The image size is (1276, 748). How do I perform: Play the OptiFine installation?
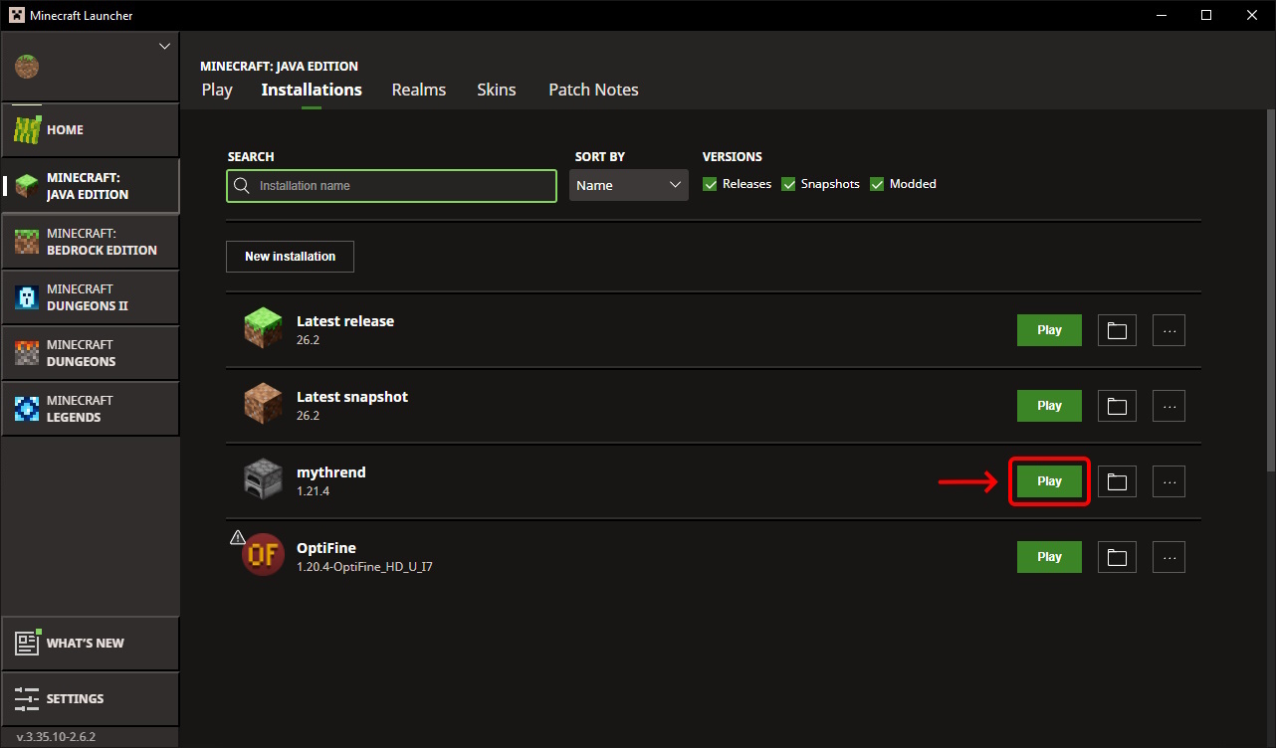click(1049, 557)
